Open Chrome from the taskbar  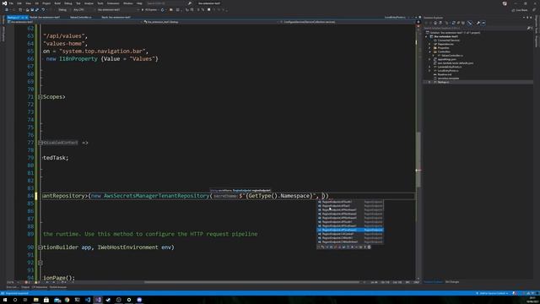[x=67, y=300]
